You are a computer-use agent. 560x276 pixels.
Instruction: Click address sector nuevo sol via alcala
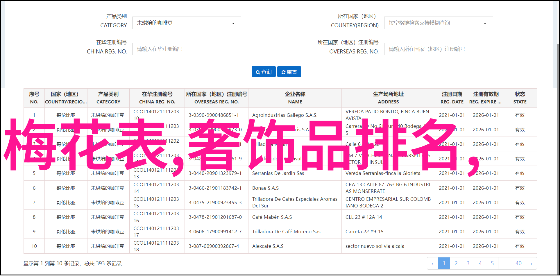click(x=375, y=246)
